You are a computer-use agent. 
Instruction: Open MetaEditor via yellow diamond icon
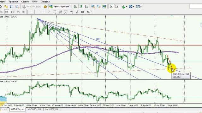pyautogui.click(x=45, y=7)
